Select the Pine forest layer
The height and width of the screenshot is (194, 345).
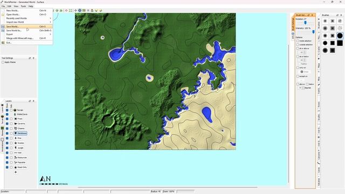pos(18,138)
